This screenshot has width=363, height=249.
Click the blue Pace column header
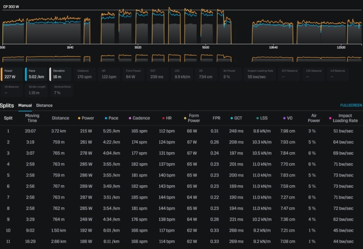[113, 118]
